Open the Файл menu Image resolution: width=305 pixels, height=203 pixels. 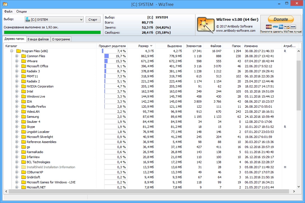pyautogui.click(x=8, y=11)
